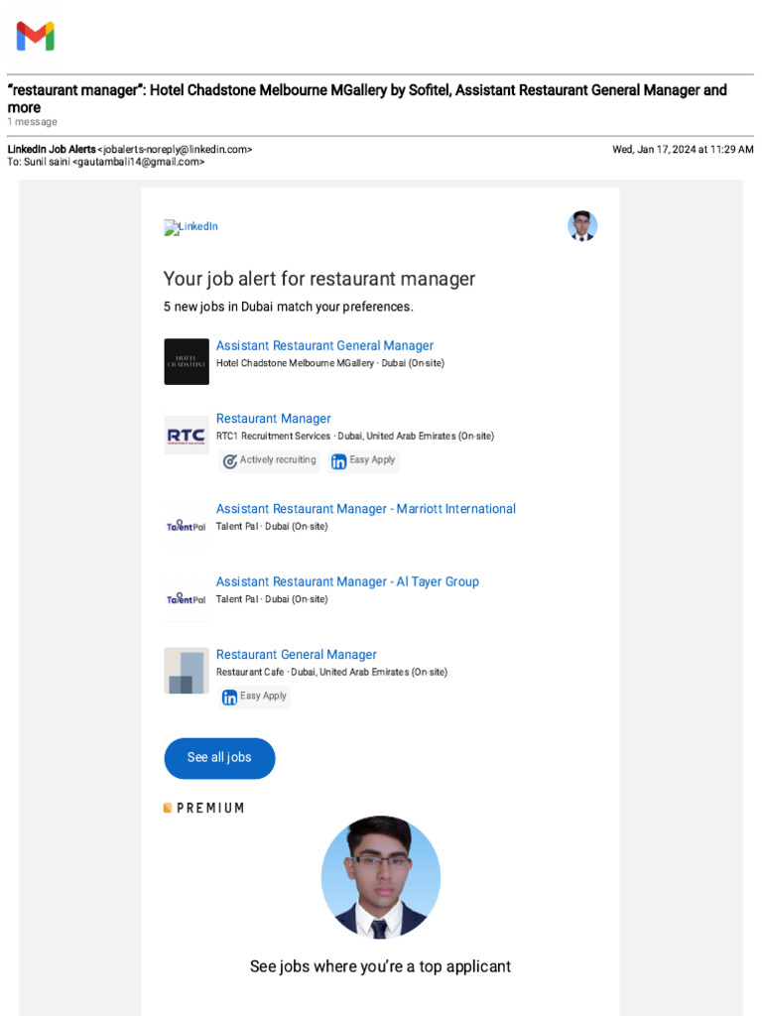
Task: Click the date Wed, Jan 17, 2024 timestamp
Action: (x=683, y=150)
